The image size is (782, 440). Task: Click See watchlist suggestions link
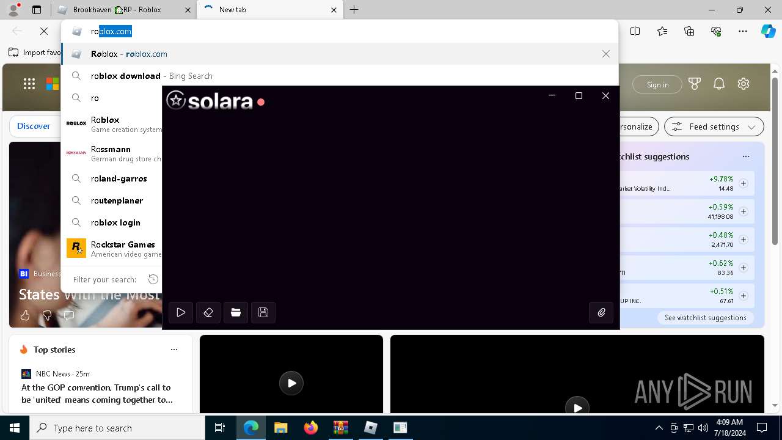pos(705,318)
